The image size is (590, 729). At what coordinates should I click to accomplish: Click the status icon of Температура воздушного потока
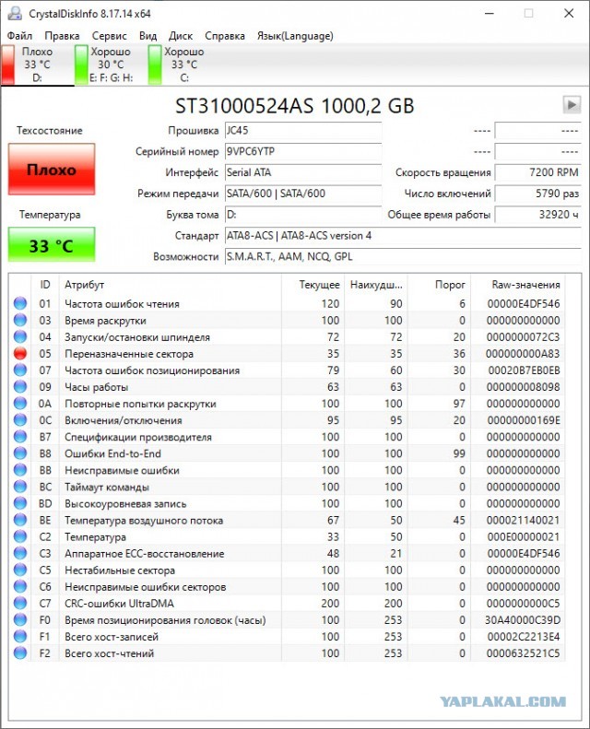(20, 520)
